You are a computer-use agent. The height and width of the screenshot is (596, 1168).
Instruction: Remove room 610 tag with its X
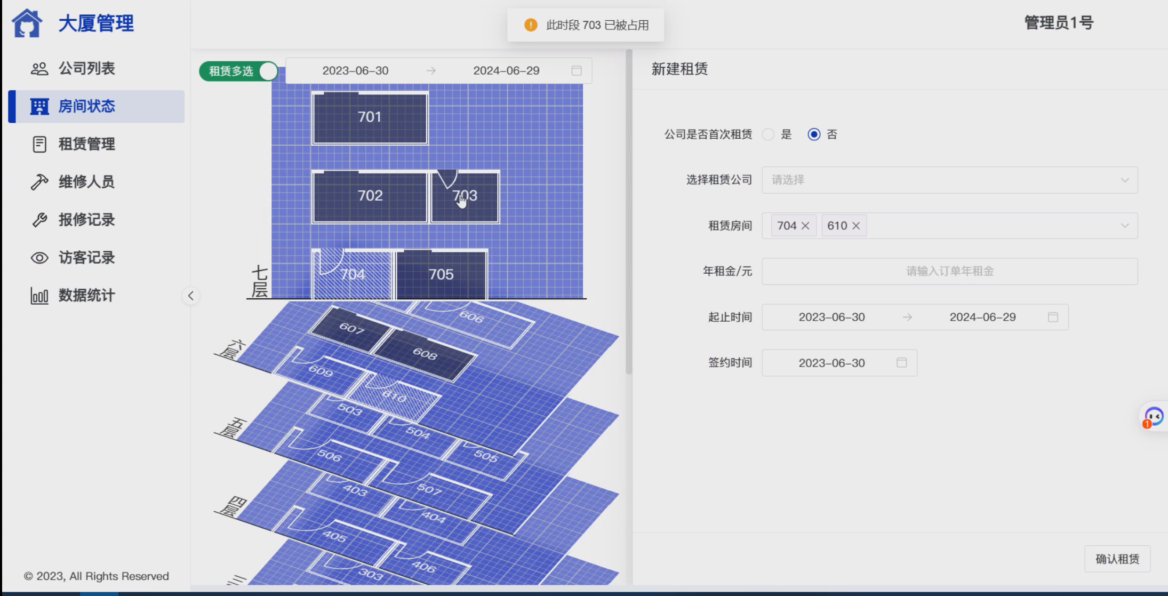click(x=856, y=226)
